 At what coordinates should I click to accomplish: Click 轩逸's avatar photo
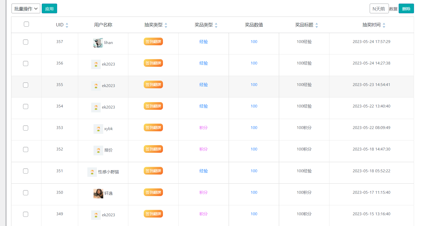(x=98, y=193)
